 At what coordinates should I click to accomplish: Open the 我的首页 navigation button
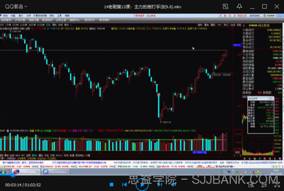tap(6, 20)
